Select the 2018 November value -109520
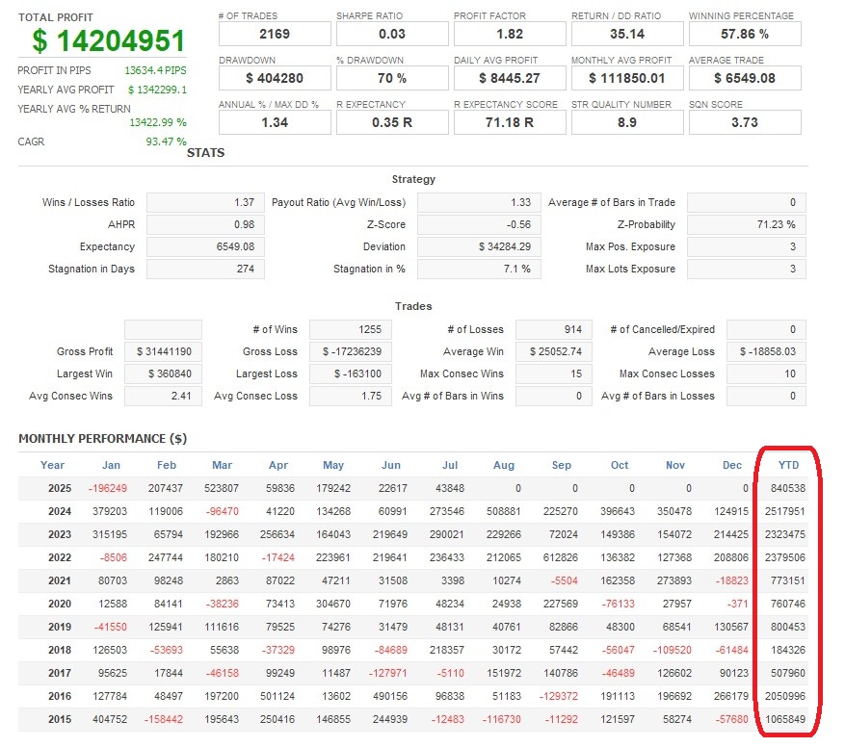This screenshot has height=747, width=845. pos(672,651)
